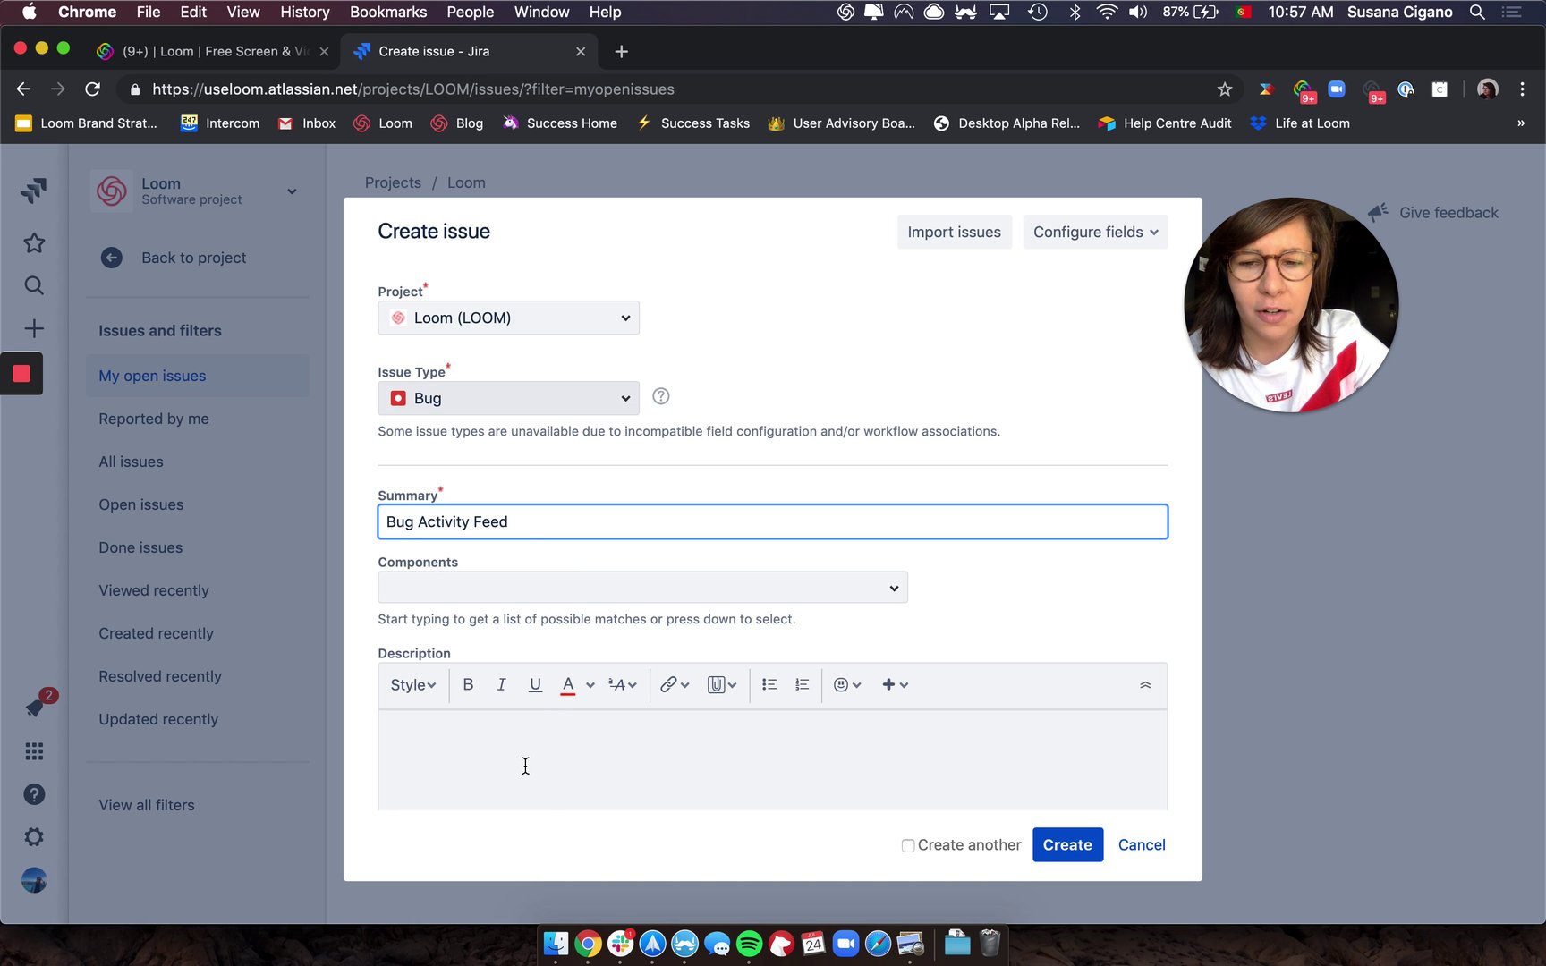This screenshot has height=966, width=1546.
Task: Apply italic formatting in description toolbar
Action: click(x=501, y=685)
